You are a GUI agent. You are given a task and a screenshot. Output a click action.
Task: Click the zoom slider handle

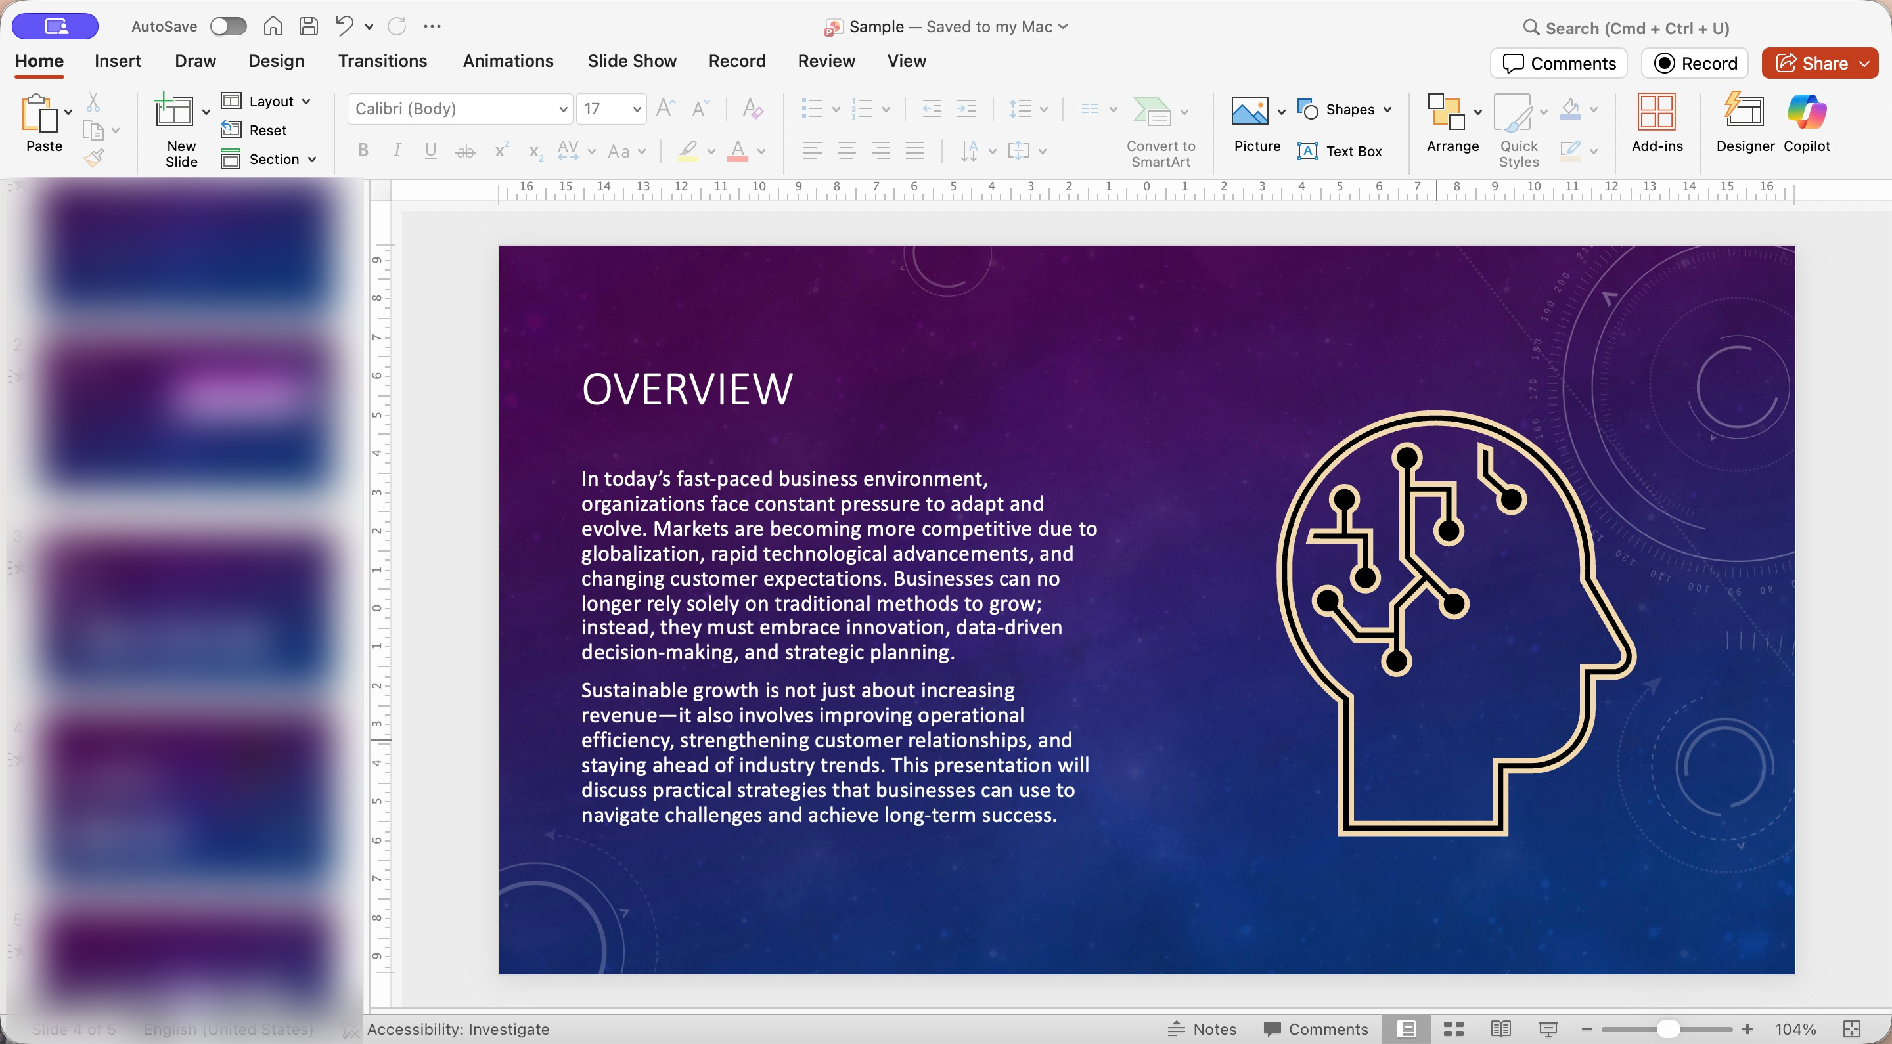tap(1668, 1029)
